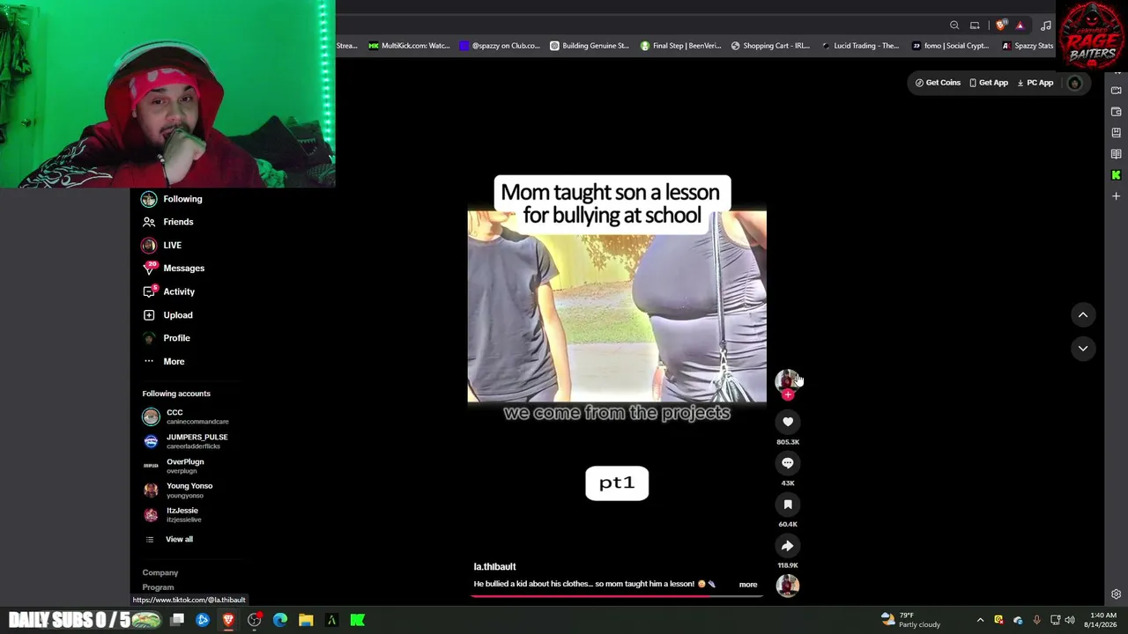This screenshot has height=634, width=1128.
Task: Open the MultiKick.com bookmark
Action: 409,46
